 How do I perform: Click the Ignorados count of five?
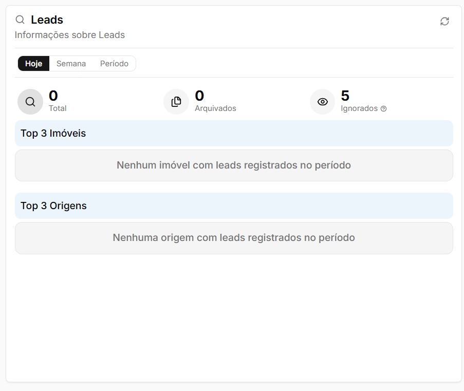point(345,96)
